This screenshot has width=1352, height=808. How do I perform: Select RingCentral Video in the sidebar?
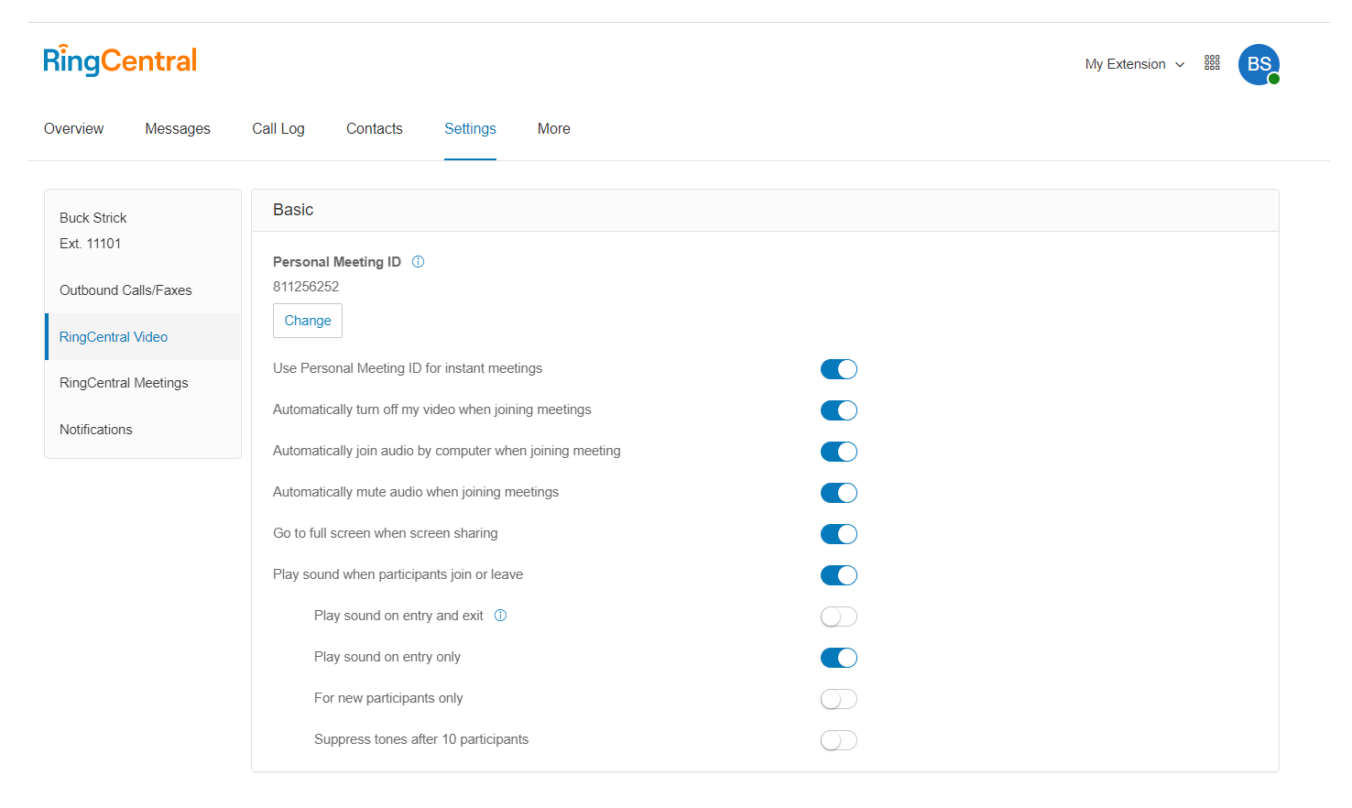click(x=143, y=337)
